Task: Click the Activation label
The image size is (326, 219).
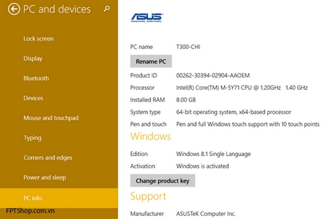Action: click(x=142, y=166)
